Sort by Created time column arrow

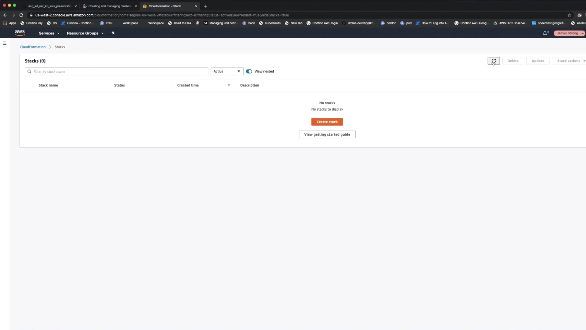point(229,85)
